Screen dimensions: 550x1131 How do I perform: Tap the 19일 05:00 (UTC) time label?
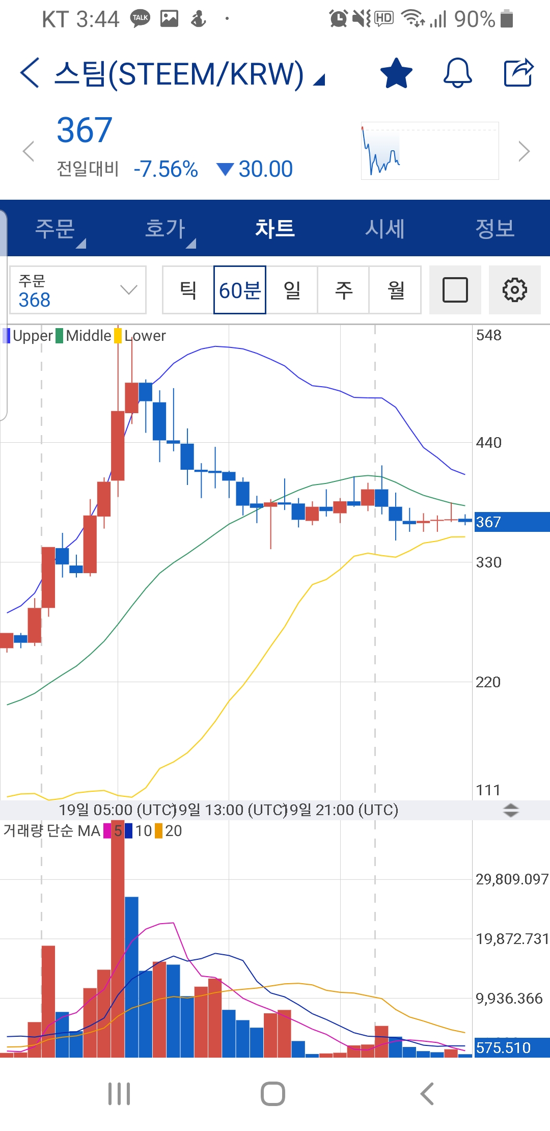click(x=117, y=810)
